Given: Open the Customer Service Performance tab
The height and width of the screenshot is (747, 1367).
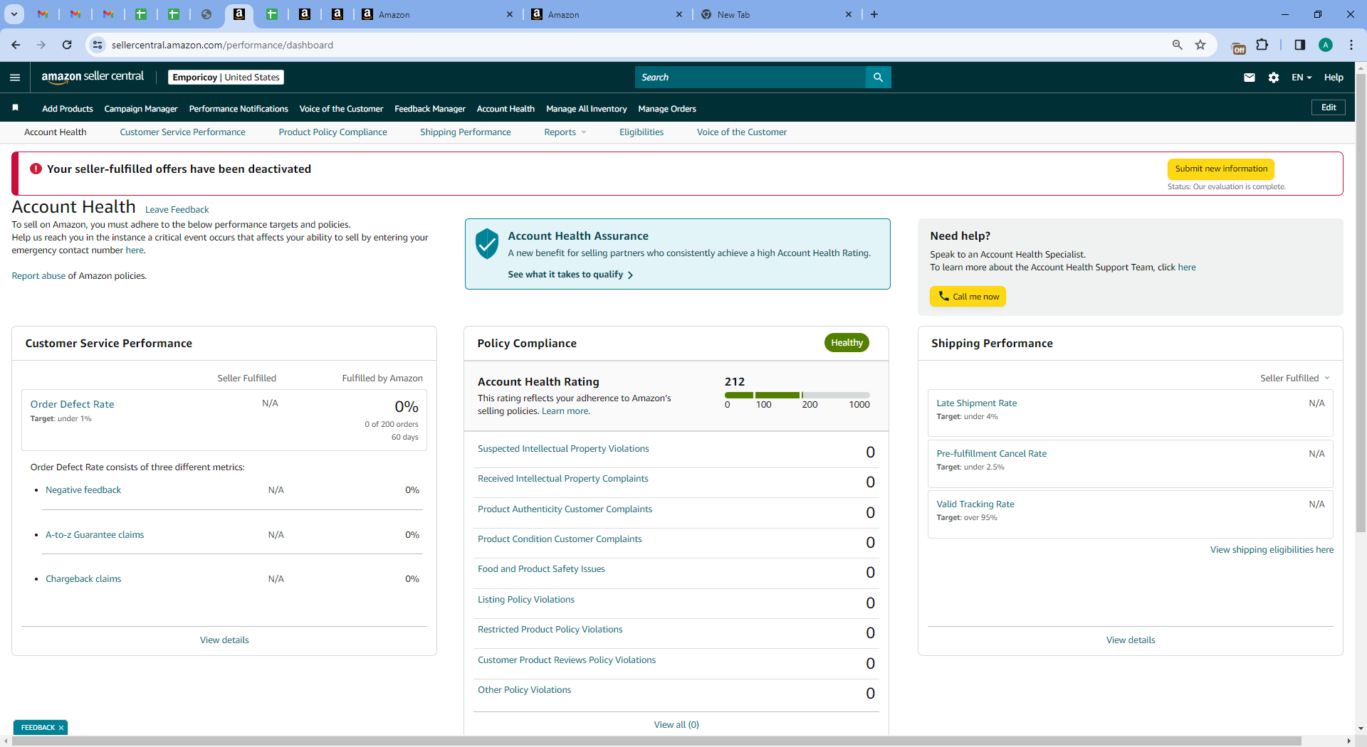Looking at the screenshot, I should coord(182,132).
